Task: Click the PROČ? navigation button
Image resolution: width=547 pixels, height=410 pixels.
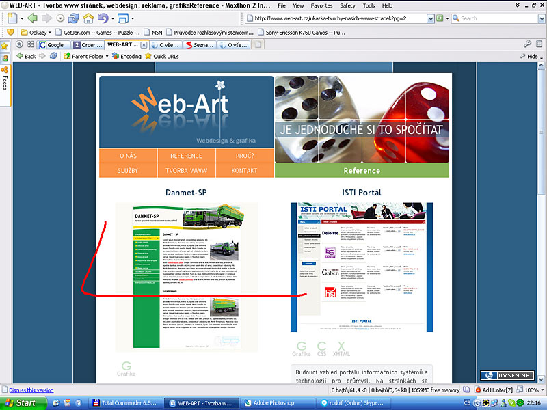Action: 245,156
